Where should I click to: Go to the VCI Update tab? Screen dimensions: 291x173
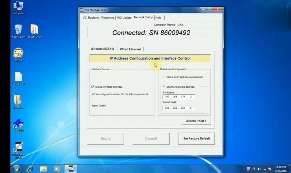[124, 18]
